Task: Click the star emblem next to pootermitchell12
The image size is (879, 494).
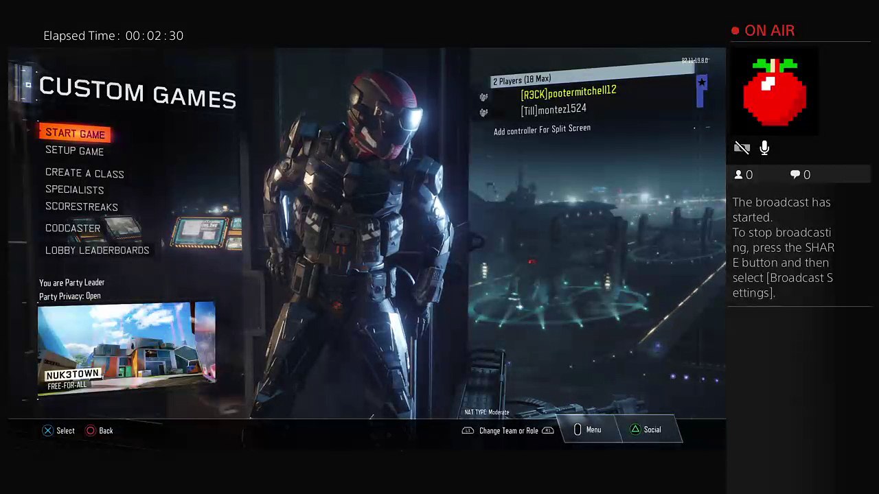Action: (701, 84)
